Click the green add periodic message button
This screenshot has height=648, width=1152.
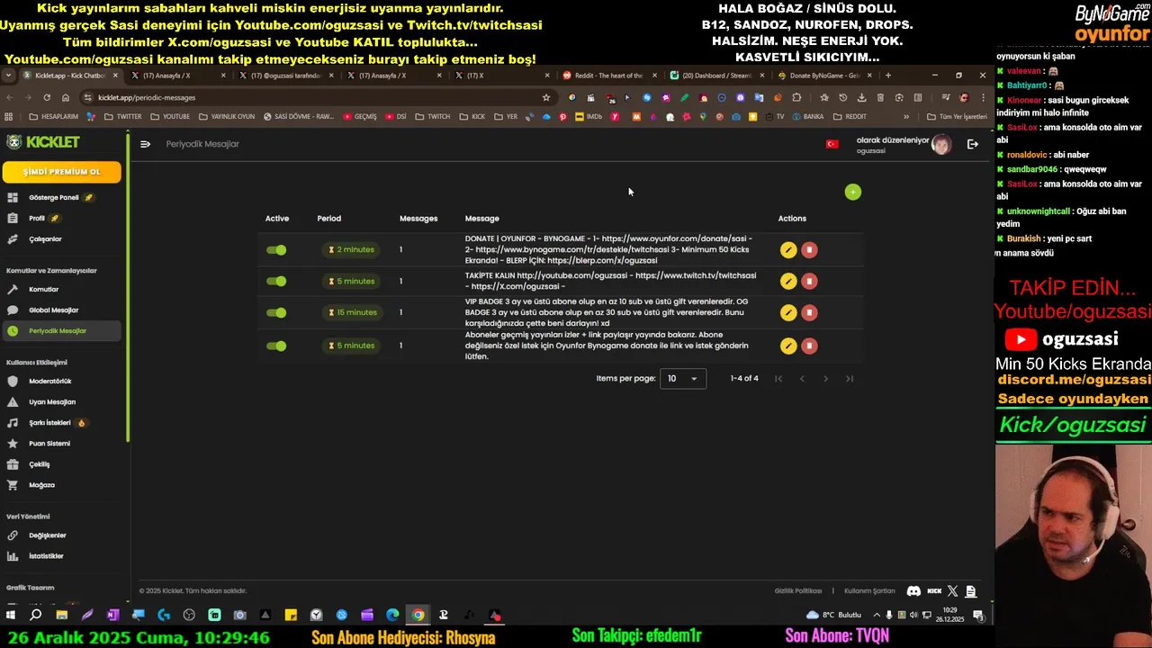click(x=852, y=192)
